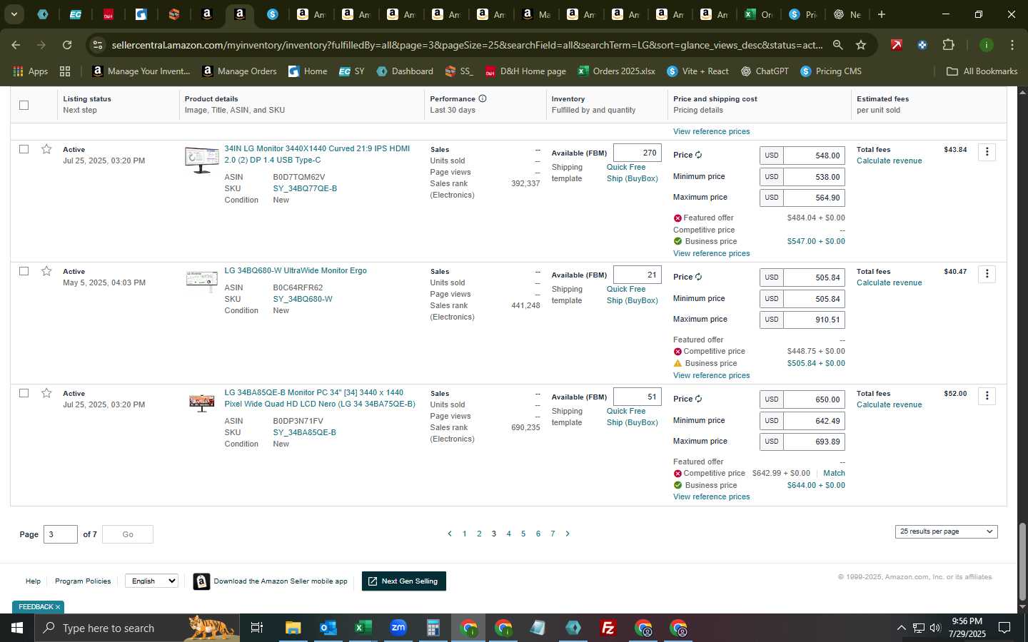Open the Chrome three-dot menu

point(1012,45)
